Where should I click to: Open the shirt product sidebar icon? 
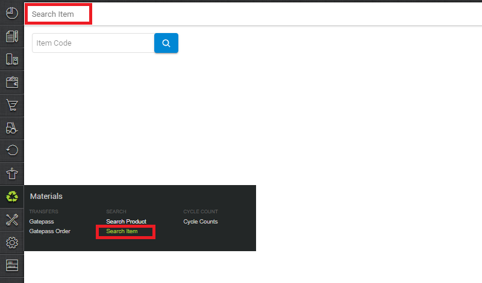(x=12, y=174)
